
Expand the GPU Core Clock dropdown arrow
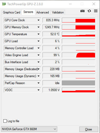(38, 20)
